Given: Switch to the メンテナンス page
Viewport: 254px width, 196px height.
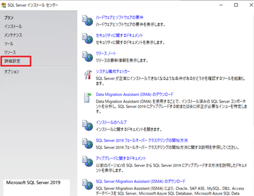Looking at the screenshot, I should [x=13, y=35].
